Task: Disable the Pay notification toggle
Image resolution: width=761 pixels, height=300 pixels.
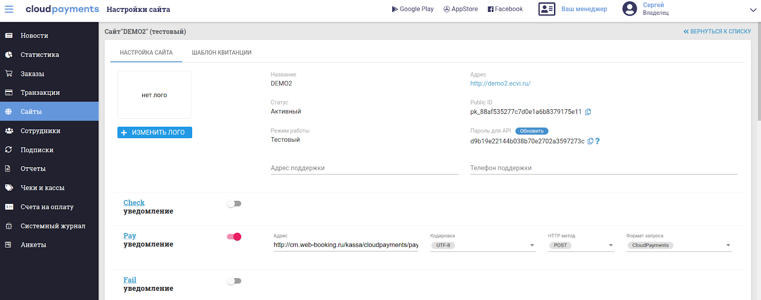Action: (x=234, y=237)
